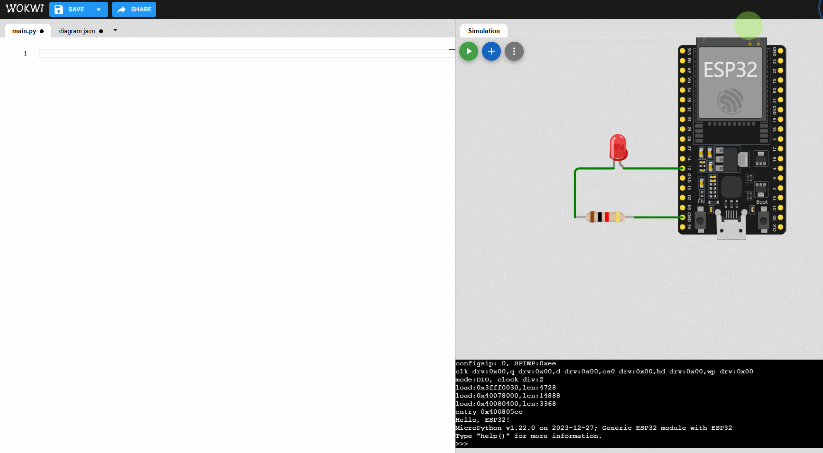
Task: Select the ESP32 board module
Action: click(732, 137)
